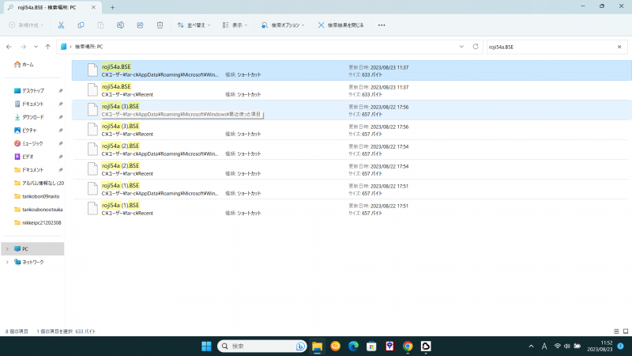Image resolution: width=632 pixels, height=356 pixels.
Task: Go up one folder level
Action: (x=48, y=47)
